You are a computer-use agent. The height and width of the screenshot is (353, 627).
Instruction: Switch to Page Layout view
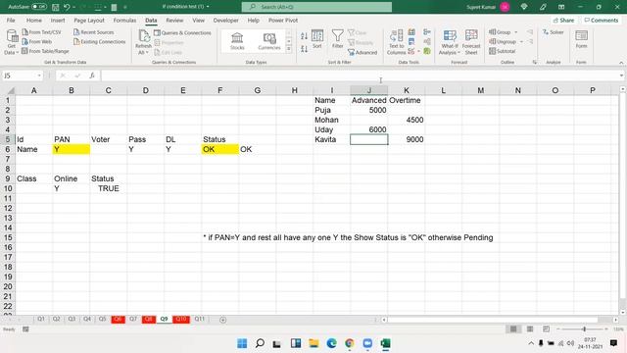pos(530,329)
